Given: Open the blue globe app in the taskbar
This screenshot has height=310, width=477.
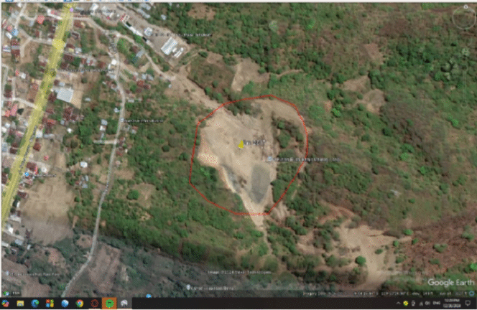Looking at the screenshot, I should (65, 304).
